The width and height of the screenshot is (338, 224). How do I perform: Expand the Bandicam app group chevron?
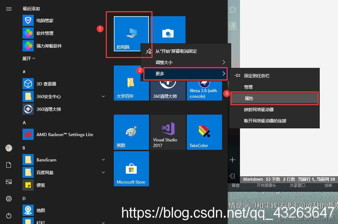pos(103,160)
